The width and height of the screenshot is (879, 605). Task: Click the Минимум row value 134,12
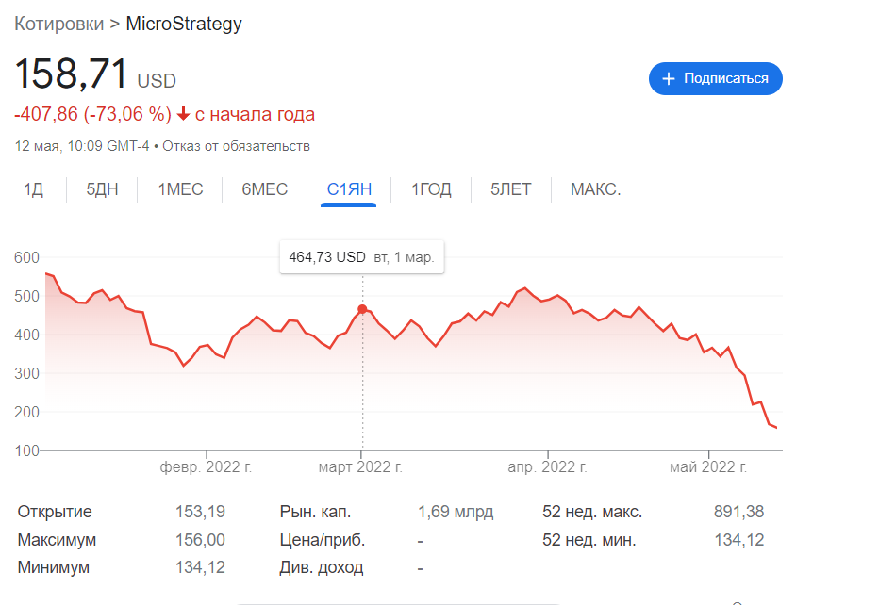(200, 567)
